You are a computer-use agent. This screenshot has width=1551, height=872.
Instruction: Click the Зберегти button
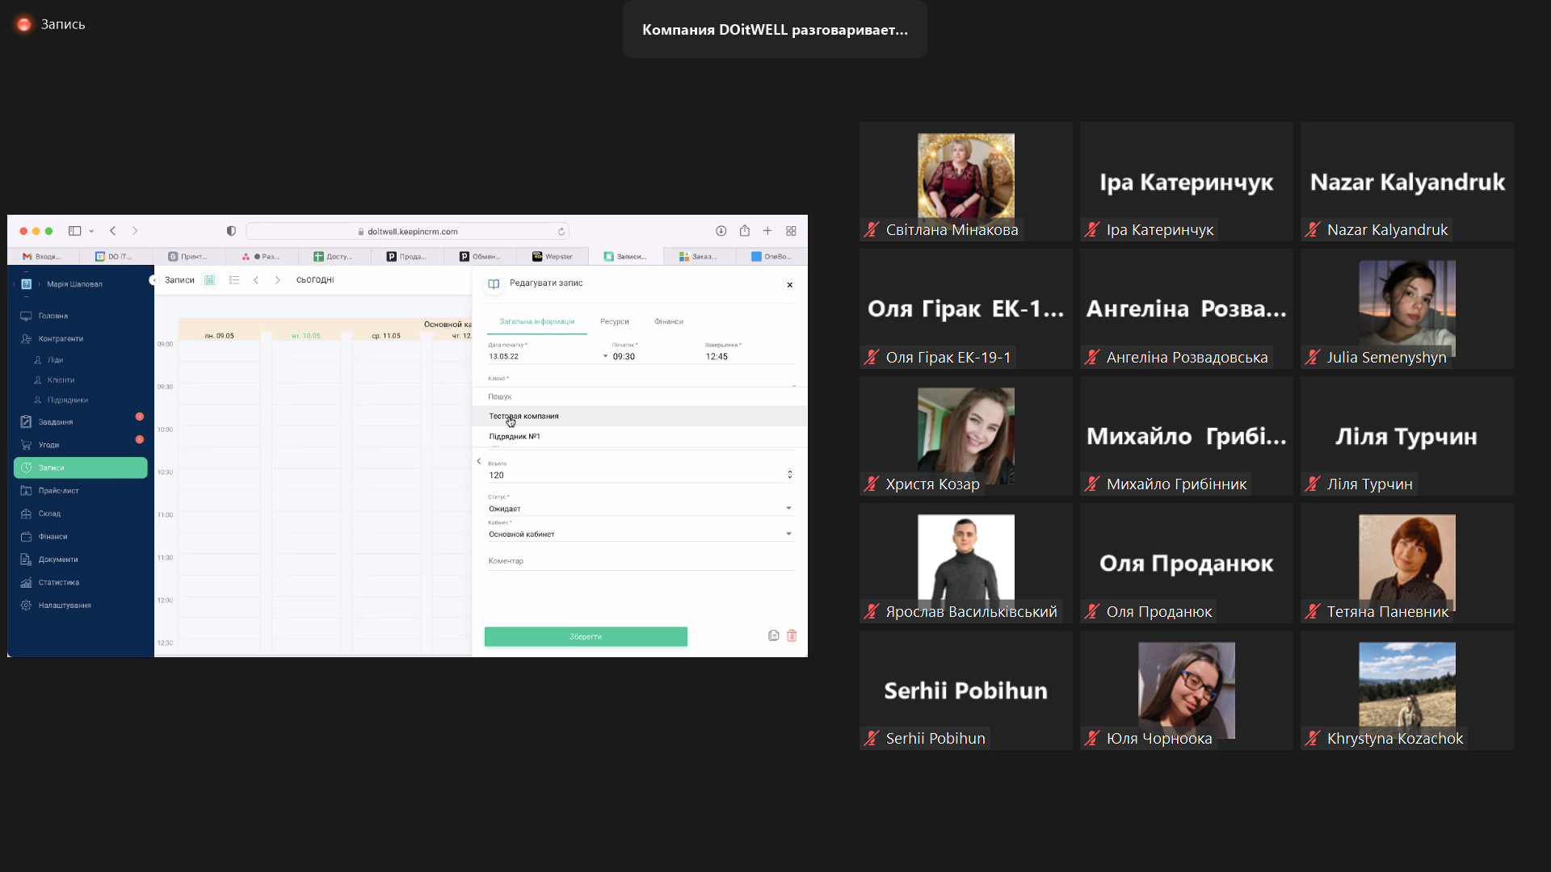pyautogui.click(x=586, y=636)
